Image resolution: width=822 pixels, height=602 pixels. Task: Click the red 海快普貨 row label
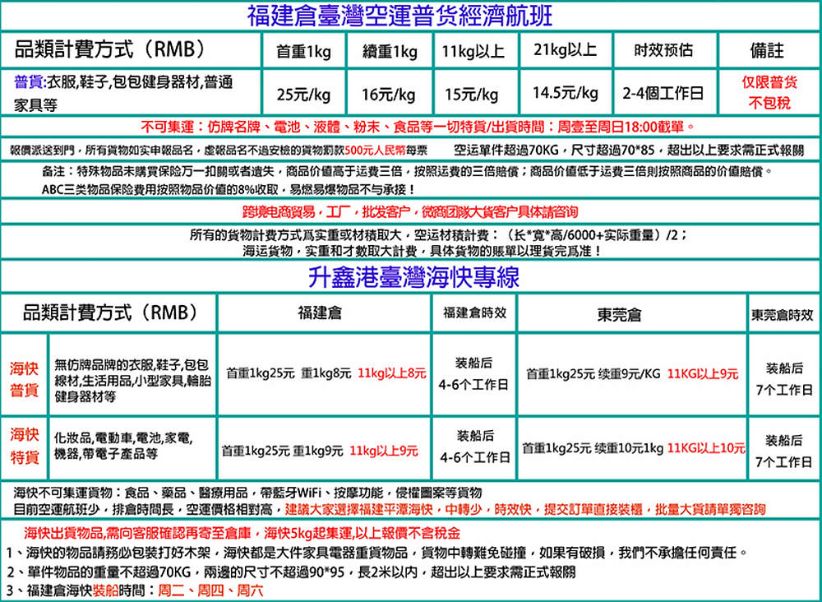pyautogui.click(x=24, y=380)
